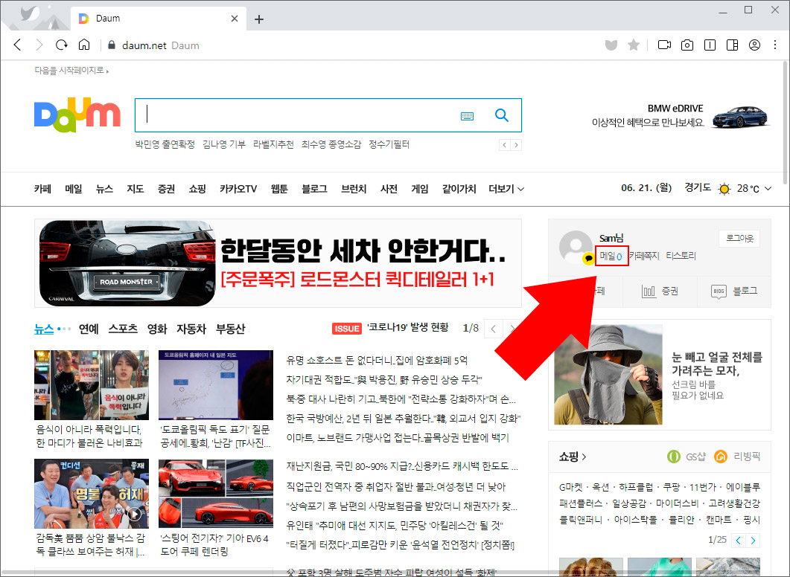Show next shopping page arrow
Viewport: 790px width, 577px height.
pos(753,541)
